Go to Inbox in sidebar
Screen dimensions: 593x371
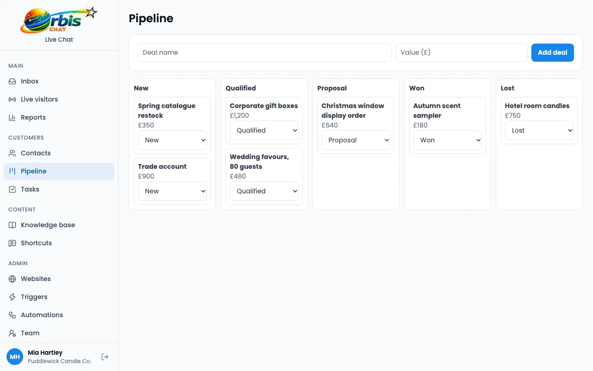[59, 81]
